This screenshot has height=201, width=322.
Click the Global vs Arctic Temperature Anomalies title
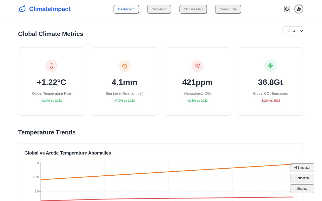[x=68, y=153]
